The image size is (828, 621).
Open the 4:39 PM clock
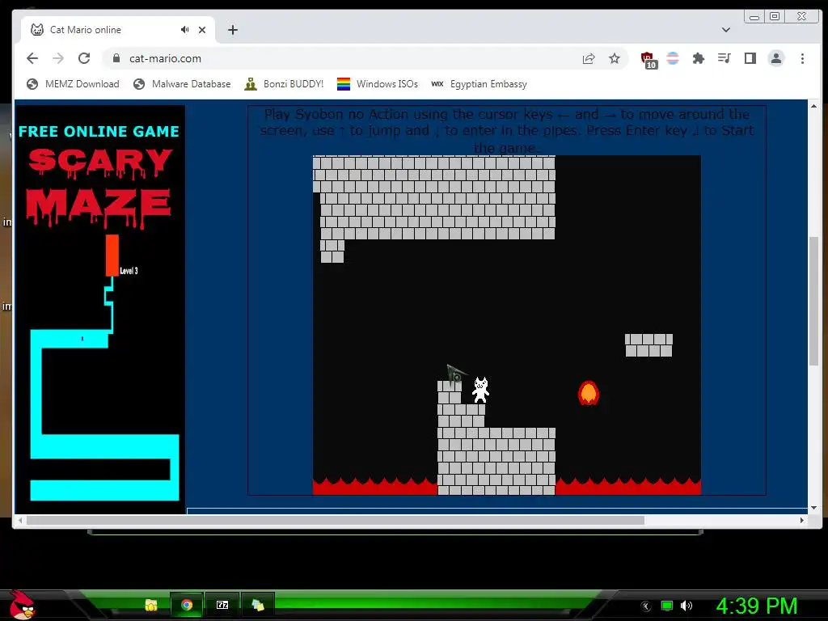pyautogui.click(x=756, y=606)
